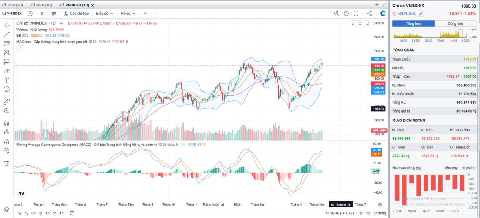This screenshot has height=218, width=480.
Task: Click the trash remove drawings icon
Action: [6, 163]
